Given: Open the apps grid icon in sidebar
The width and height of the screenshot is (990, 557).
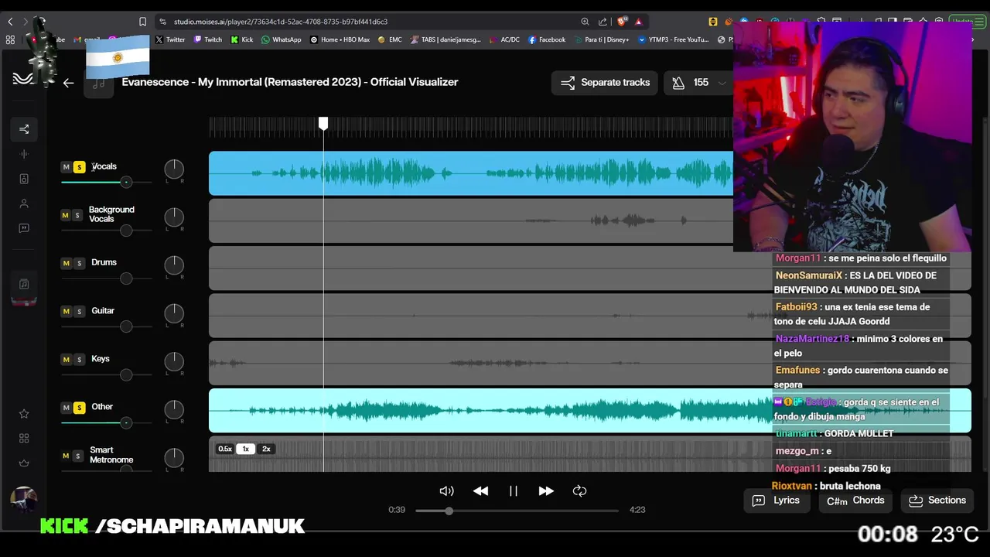Looking at the screenshot, I should click(x=24, y=439).
